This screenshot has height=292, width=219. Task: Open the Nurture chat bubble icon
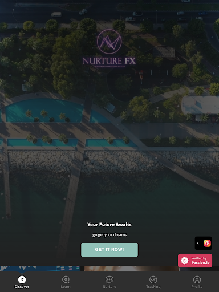(x=109, y=279)
